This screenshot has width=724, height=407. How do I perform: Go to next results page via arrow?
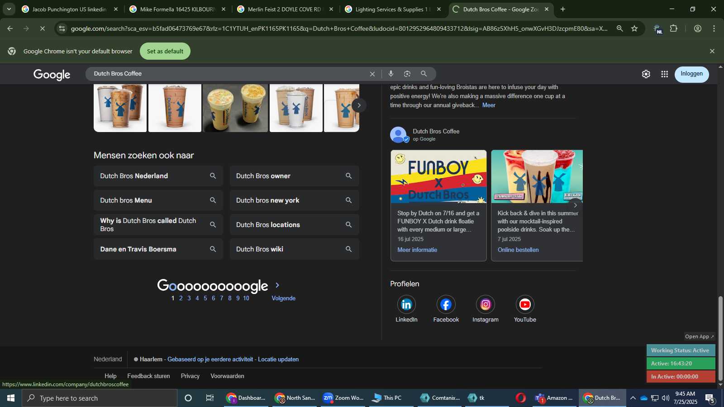point(277,285)
